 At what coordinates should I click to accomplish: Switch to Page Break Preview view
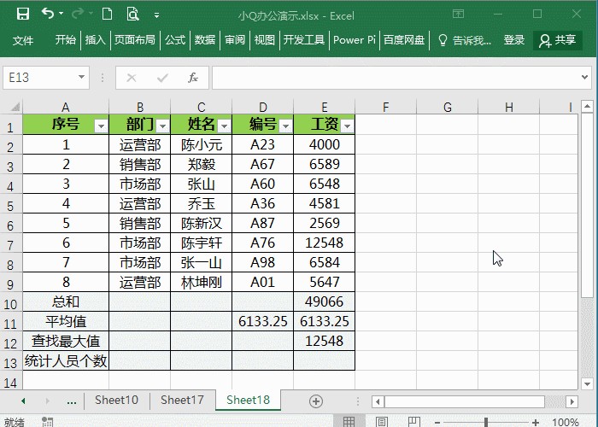tap(413, 422)
